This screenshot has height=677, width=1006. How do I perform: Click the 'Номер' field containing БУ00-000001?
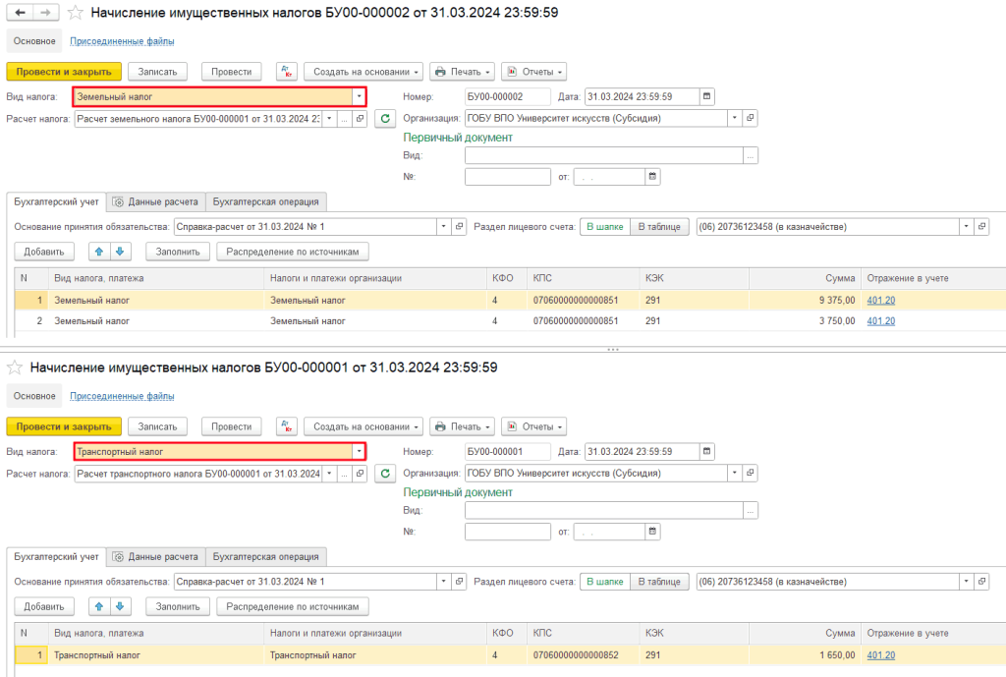click(507, 452)
